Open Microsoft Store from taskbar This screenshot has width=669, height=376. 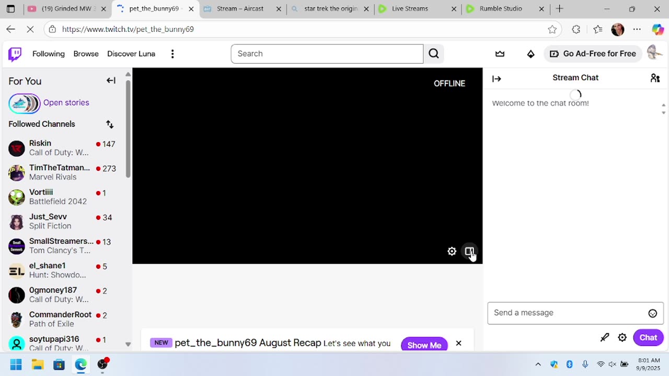(59, 364)
